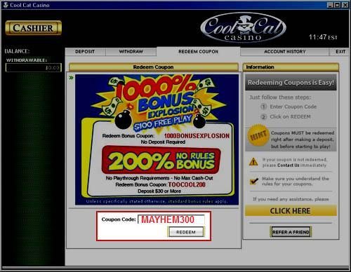This screenshot has height=272, width=351.
Task: Click the Exit tab
Action: click(x=340, y=52)
